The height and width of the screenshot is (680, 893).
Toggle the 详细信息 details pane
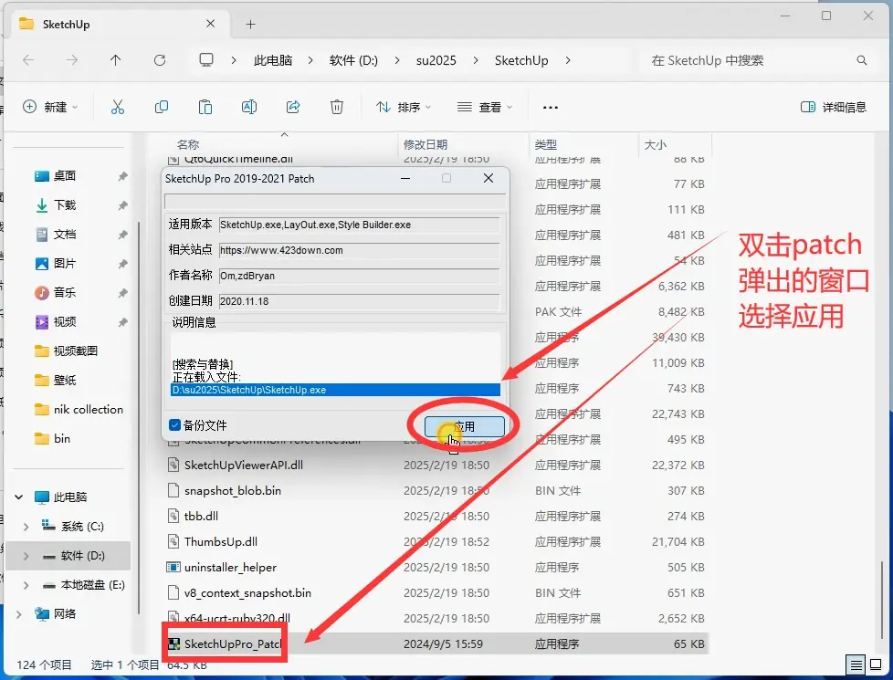[834, 107]
